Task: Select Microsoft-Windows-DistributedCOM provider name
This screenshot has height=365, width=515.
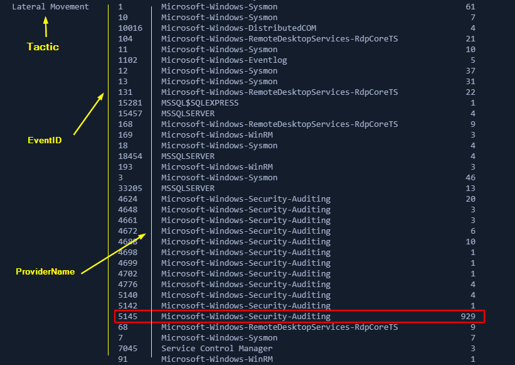Action: (239, 28)
